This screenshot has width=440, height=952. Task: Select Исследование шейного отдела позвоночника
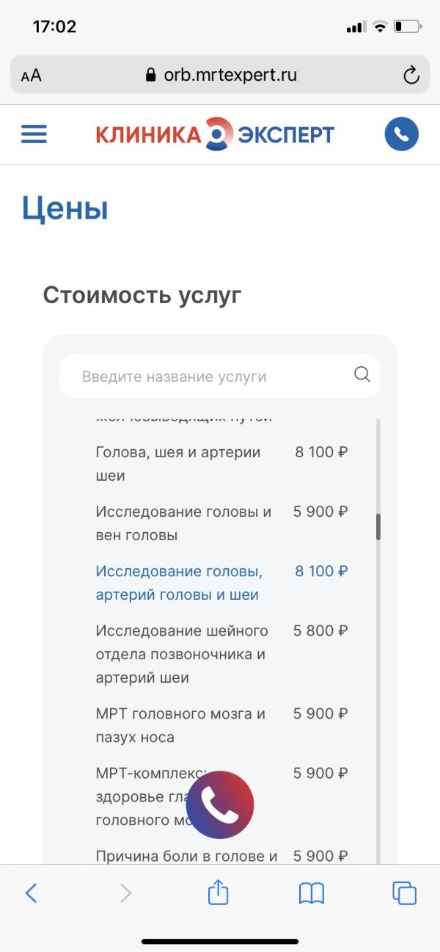click(x=182, y=653)
